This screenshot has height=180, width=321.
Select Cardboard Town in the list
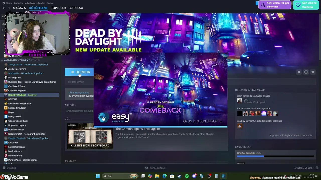[x=17, y=86]
